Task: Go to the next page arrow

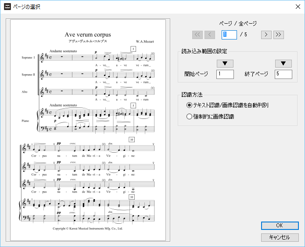Action: tap(266, 35)
